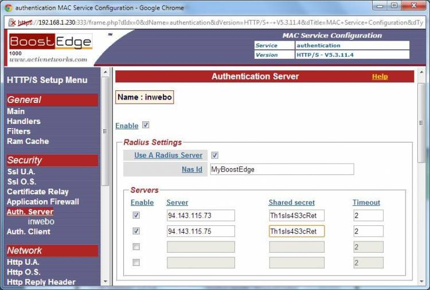Click the Timeout field of first server
The height and width of the screenshot is (290, 430).
click(x=368, y=215)
